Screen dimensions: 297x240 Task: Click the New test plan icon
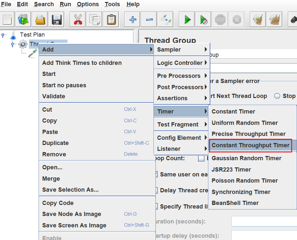tap(7, 19)
